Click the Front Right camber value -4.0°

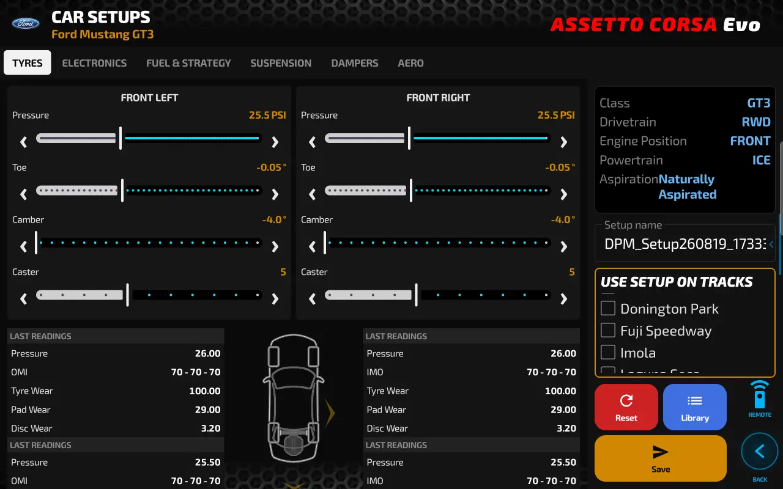563,219
